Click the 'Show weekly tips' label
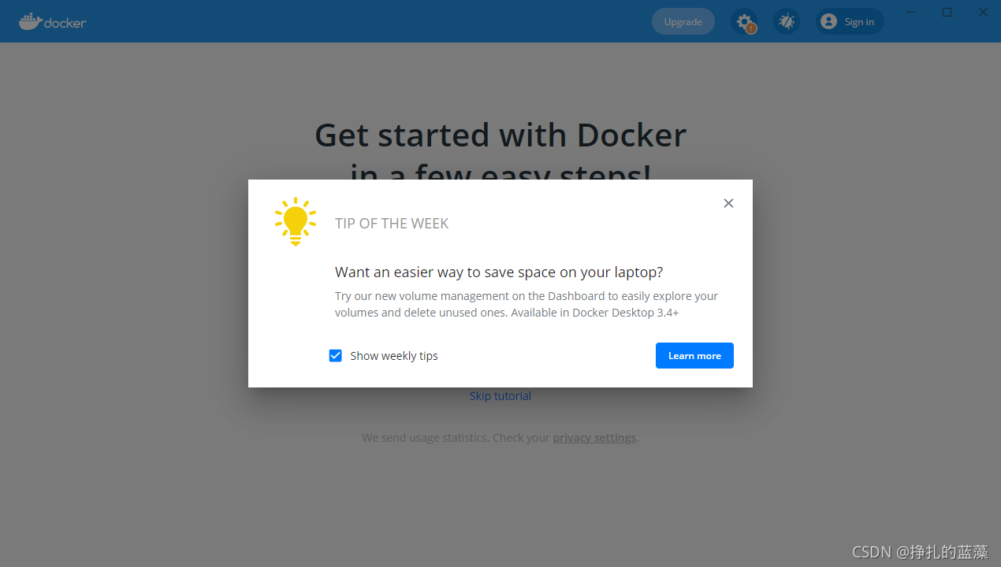The width and height of the screenshot is (1001, 567). (x=394, y=356)
